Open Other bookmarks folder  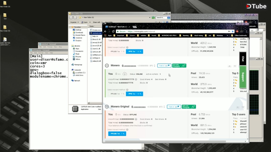tap(239, 35)
